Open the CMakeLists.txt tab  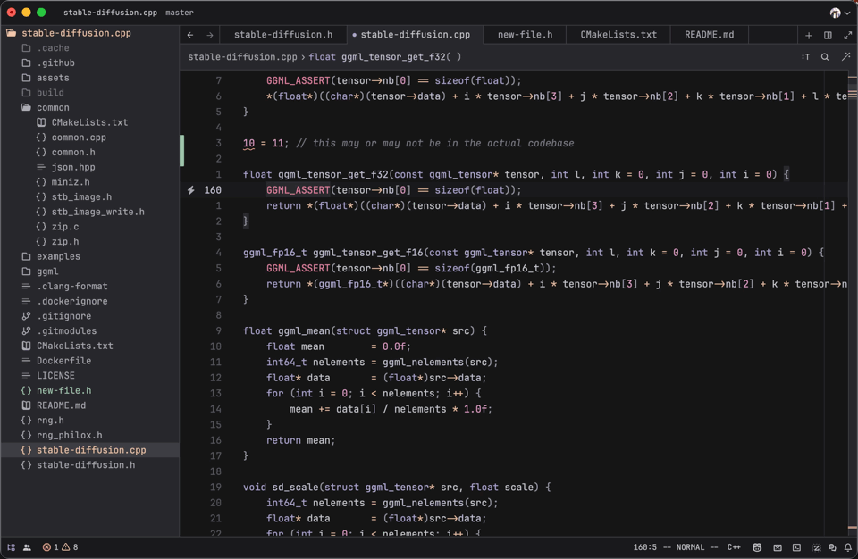click(618, 35)
